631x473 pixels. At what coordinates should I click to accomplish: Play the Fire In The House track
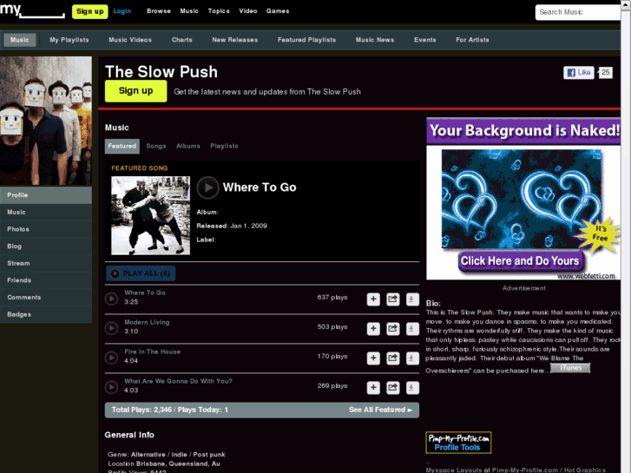(111, 358)
